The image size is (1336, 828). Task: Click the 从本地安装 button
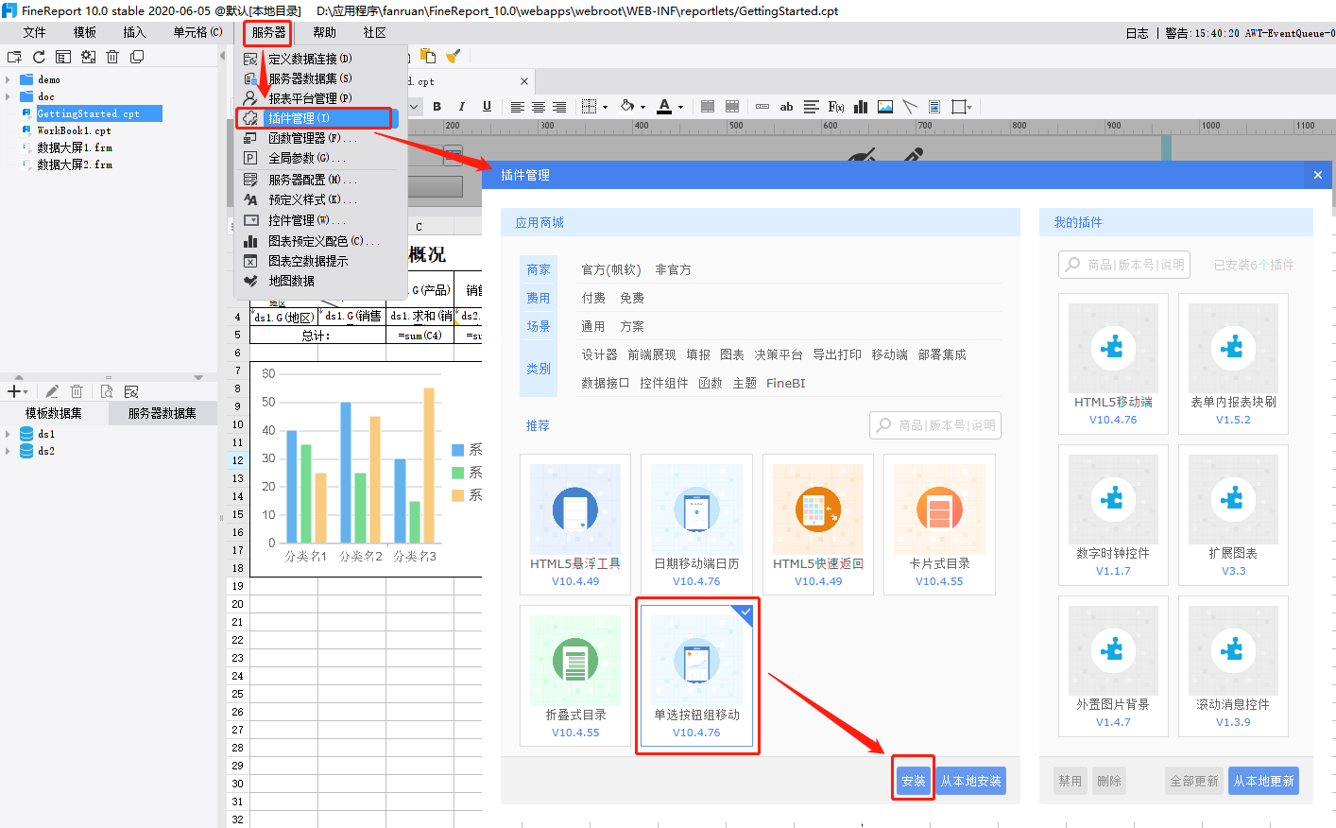point(970,781)
